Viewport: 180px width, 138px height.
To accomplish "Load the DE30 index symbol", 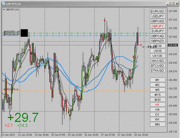I will coord(158,46).
